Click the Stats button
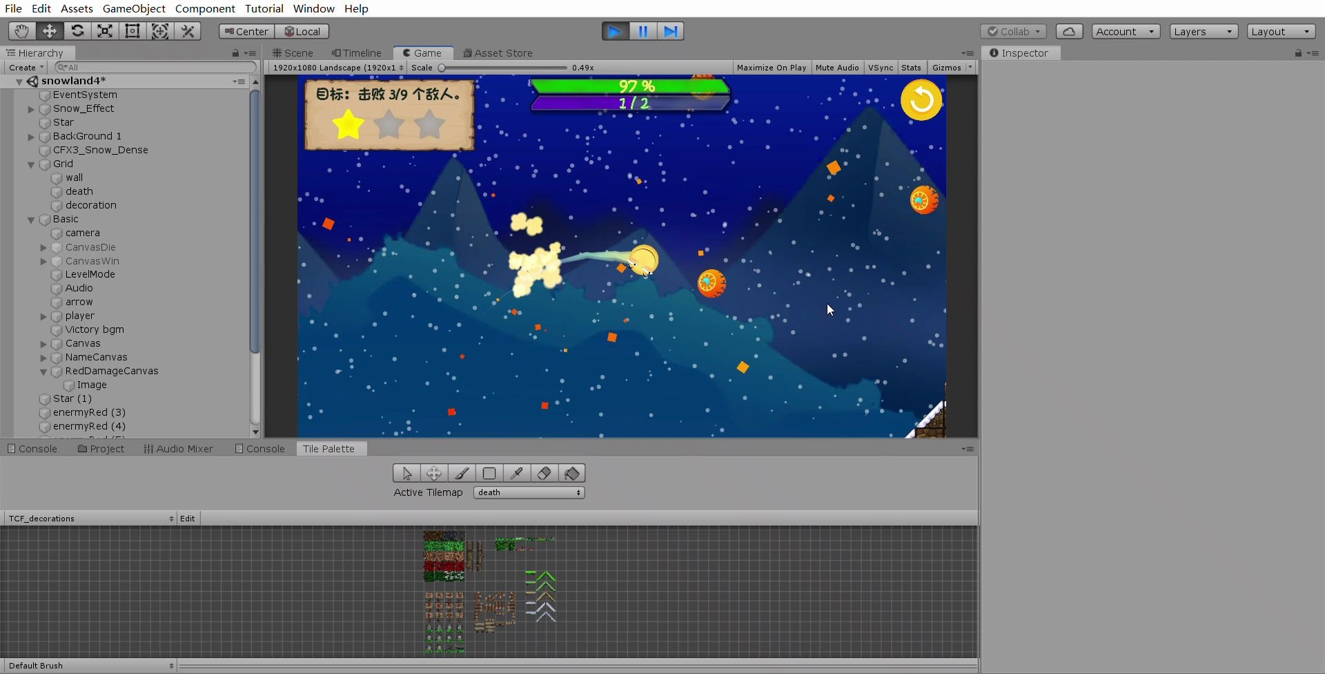 911,68
